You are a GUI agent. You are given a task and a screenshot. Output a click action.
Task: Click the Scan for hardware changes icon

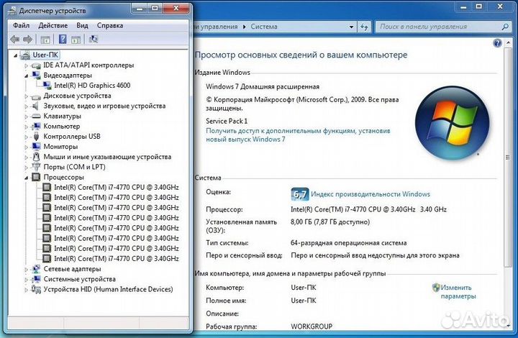[x=94, y=40]
